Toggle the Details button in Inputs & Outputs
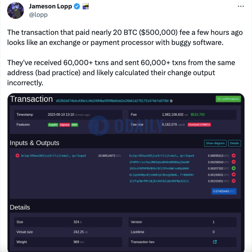This screenshot has height=252, width=252. click(234, 143)
